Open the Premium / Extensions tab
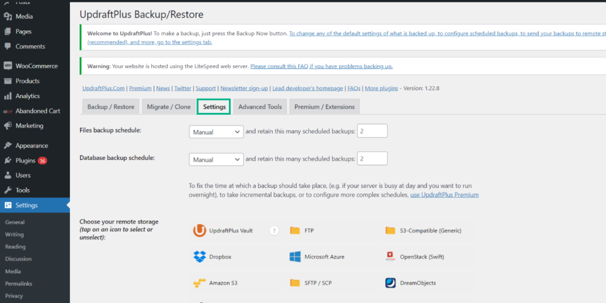 324,107
